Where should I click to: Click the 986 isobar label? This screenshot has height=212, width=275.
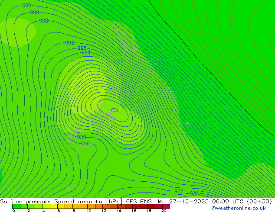coord(195,193)
